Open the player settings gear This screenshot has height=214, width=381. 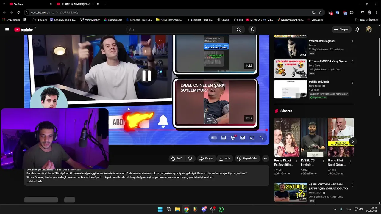(233, 138)
